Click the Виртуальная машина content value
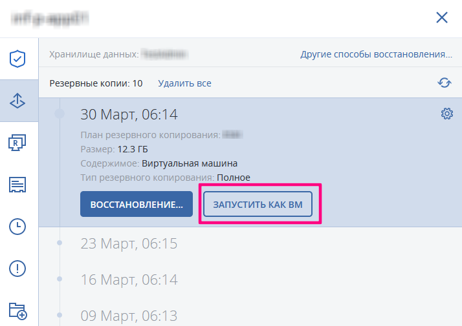Viewport: 462px width, 326px height. click(190, 163)
